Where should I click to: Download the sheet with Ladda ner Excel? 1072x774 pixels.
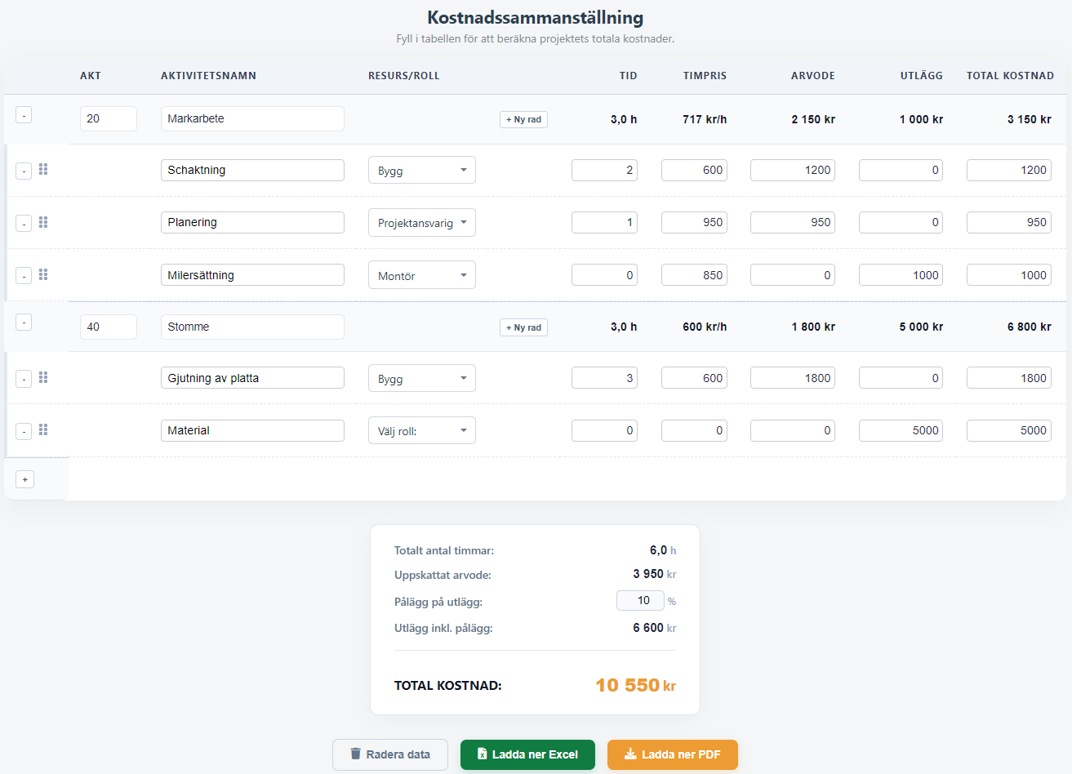point(527,754)
